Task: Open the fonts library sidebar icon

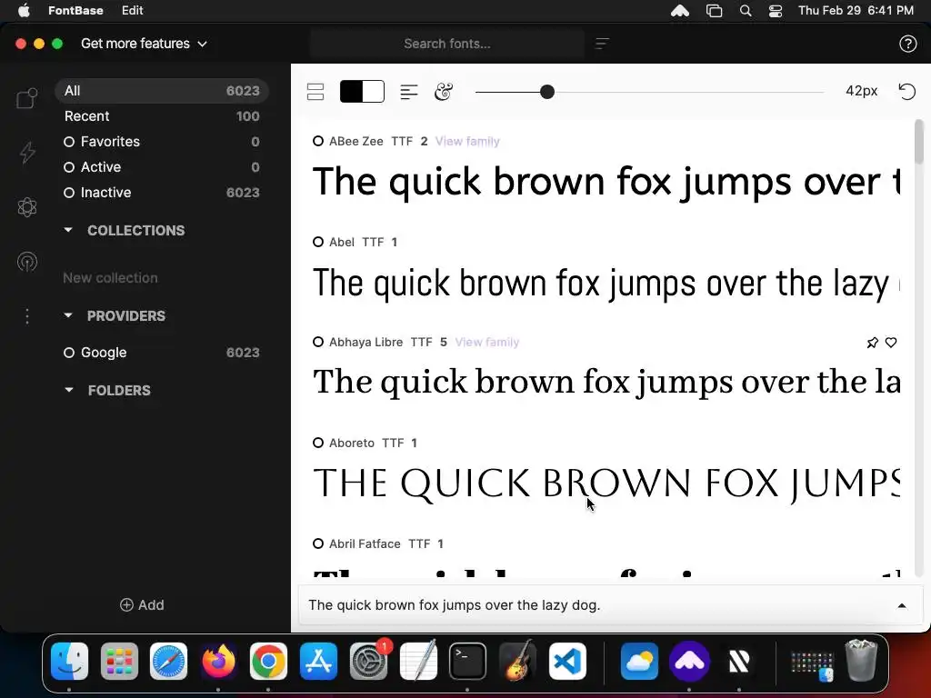Action: click(26, 98)
